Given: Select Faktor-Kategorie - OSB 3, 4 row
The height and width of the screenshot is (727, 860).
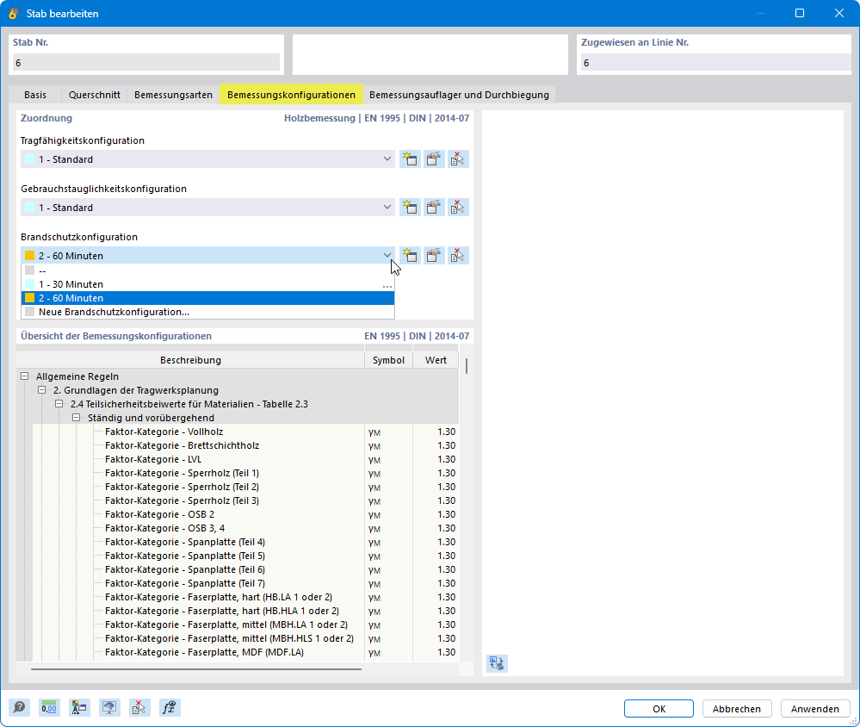Looking at the screenshot, I should tap(245, 528).
